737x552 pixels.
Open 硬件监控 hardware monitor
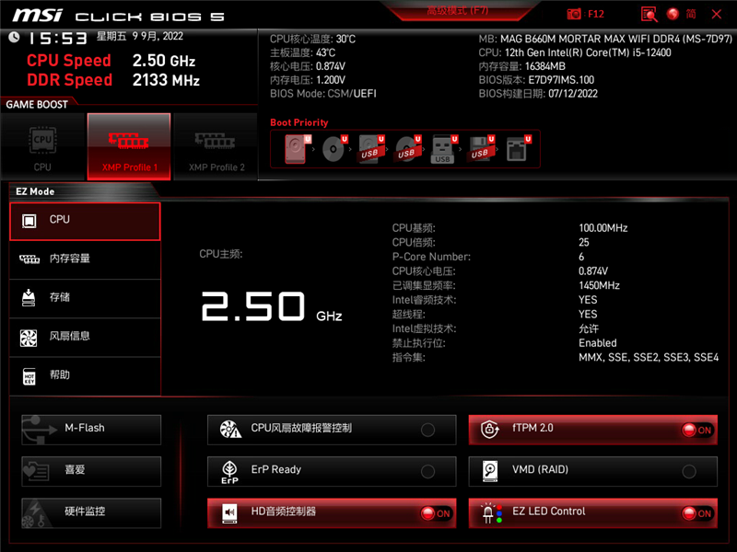click(x=91, y=512)
